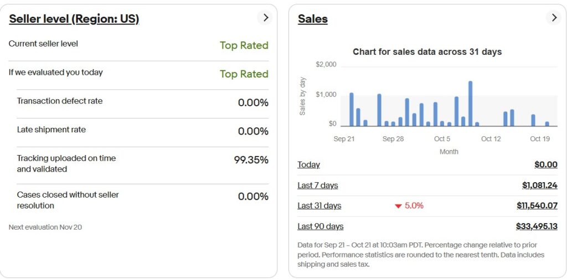Click the first chart bar above Sep 21

pyautogui.click(x=352, y=110)
